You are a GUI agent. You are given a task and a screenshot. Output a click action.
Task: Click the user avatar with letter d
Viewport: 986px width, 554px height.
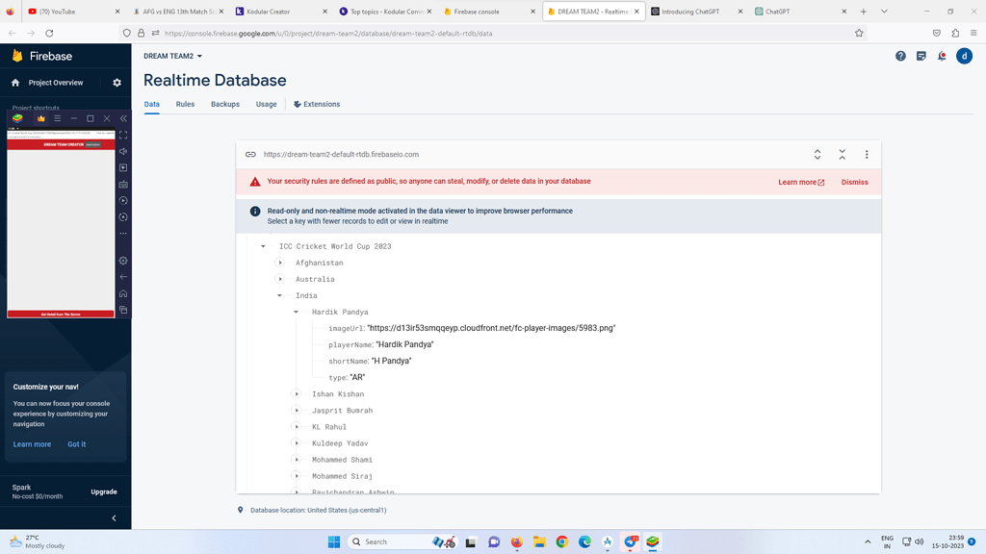(x=964, y=56)
